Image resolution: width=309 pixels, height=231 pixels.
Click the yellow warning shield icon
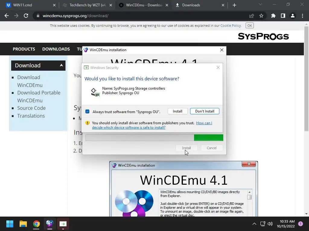pos(88,123)
